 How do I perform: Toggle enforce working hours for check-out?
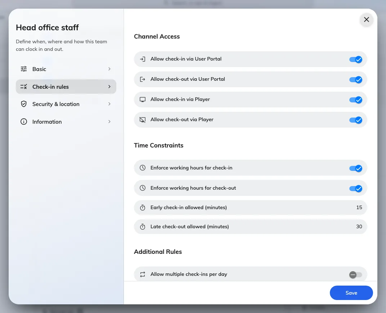(x=355, y=189)
